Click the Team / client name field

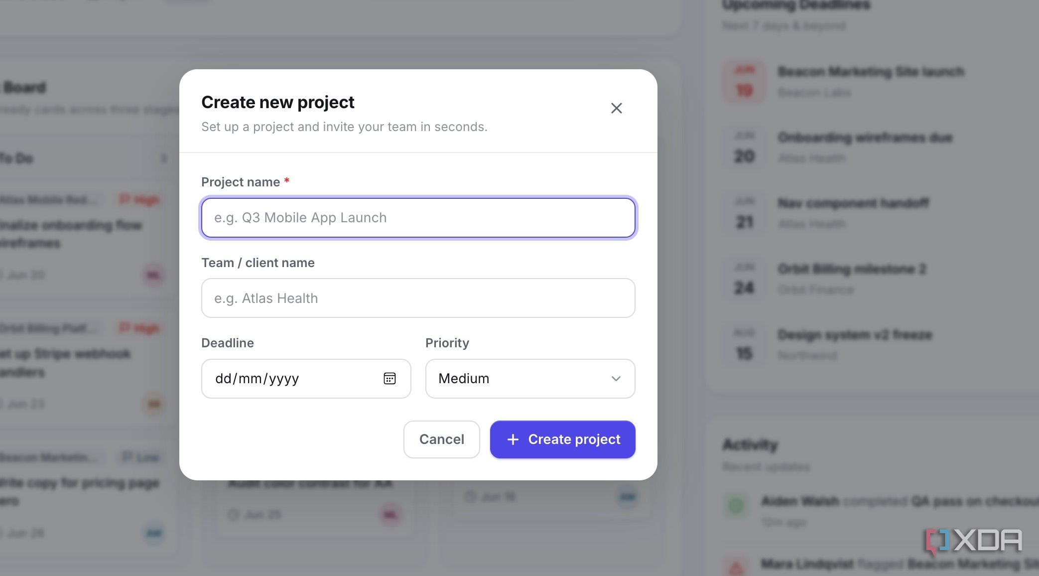418,298
